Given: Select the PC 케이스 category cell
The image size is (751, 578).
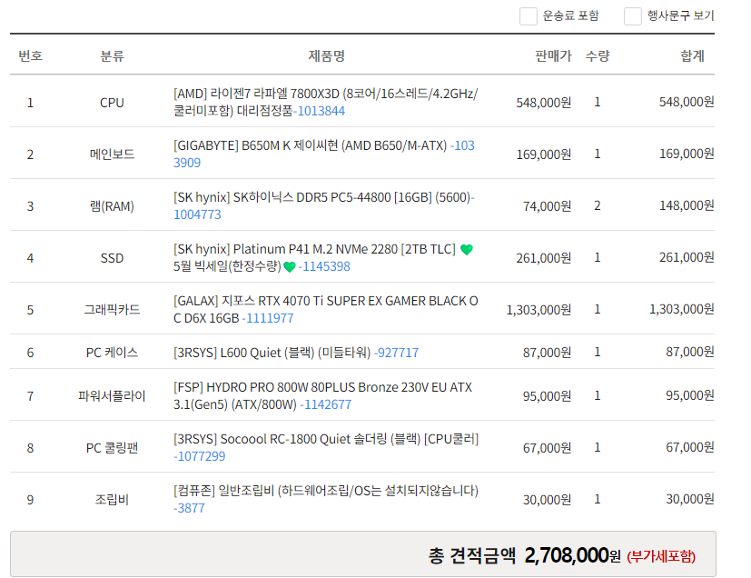Looking at the screenshot, I should point(112,353).
